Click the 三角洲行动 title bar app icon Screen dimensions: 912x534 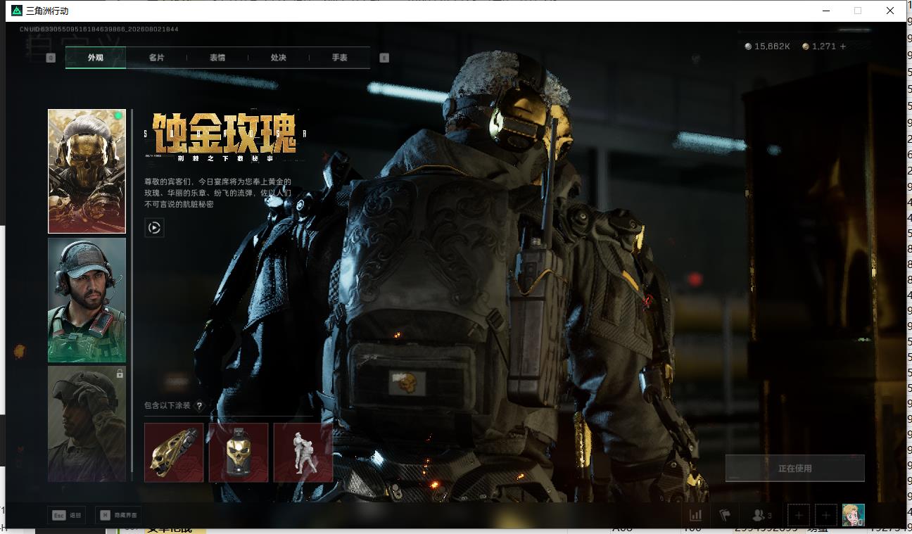point(17,11)
